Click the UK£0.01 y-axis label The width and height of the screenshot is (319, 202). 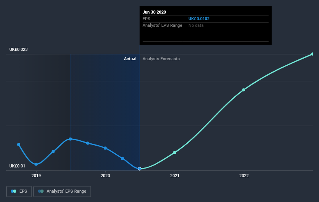click(x=17, y=166)
